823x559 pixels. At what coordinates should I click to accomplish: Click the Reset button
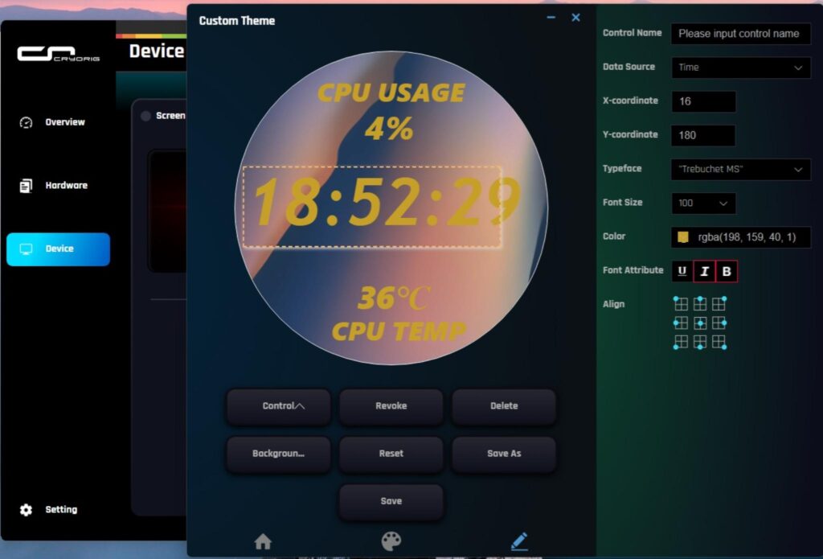(391, 454)
